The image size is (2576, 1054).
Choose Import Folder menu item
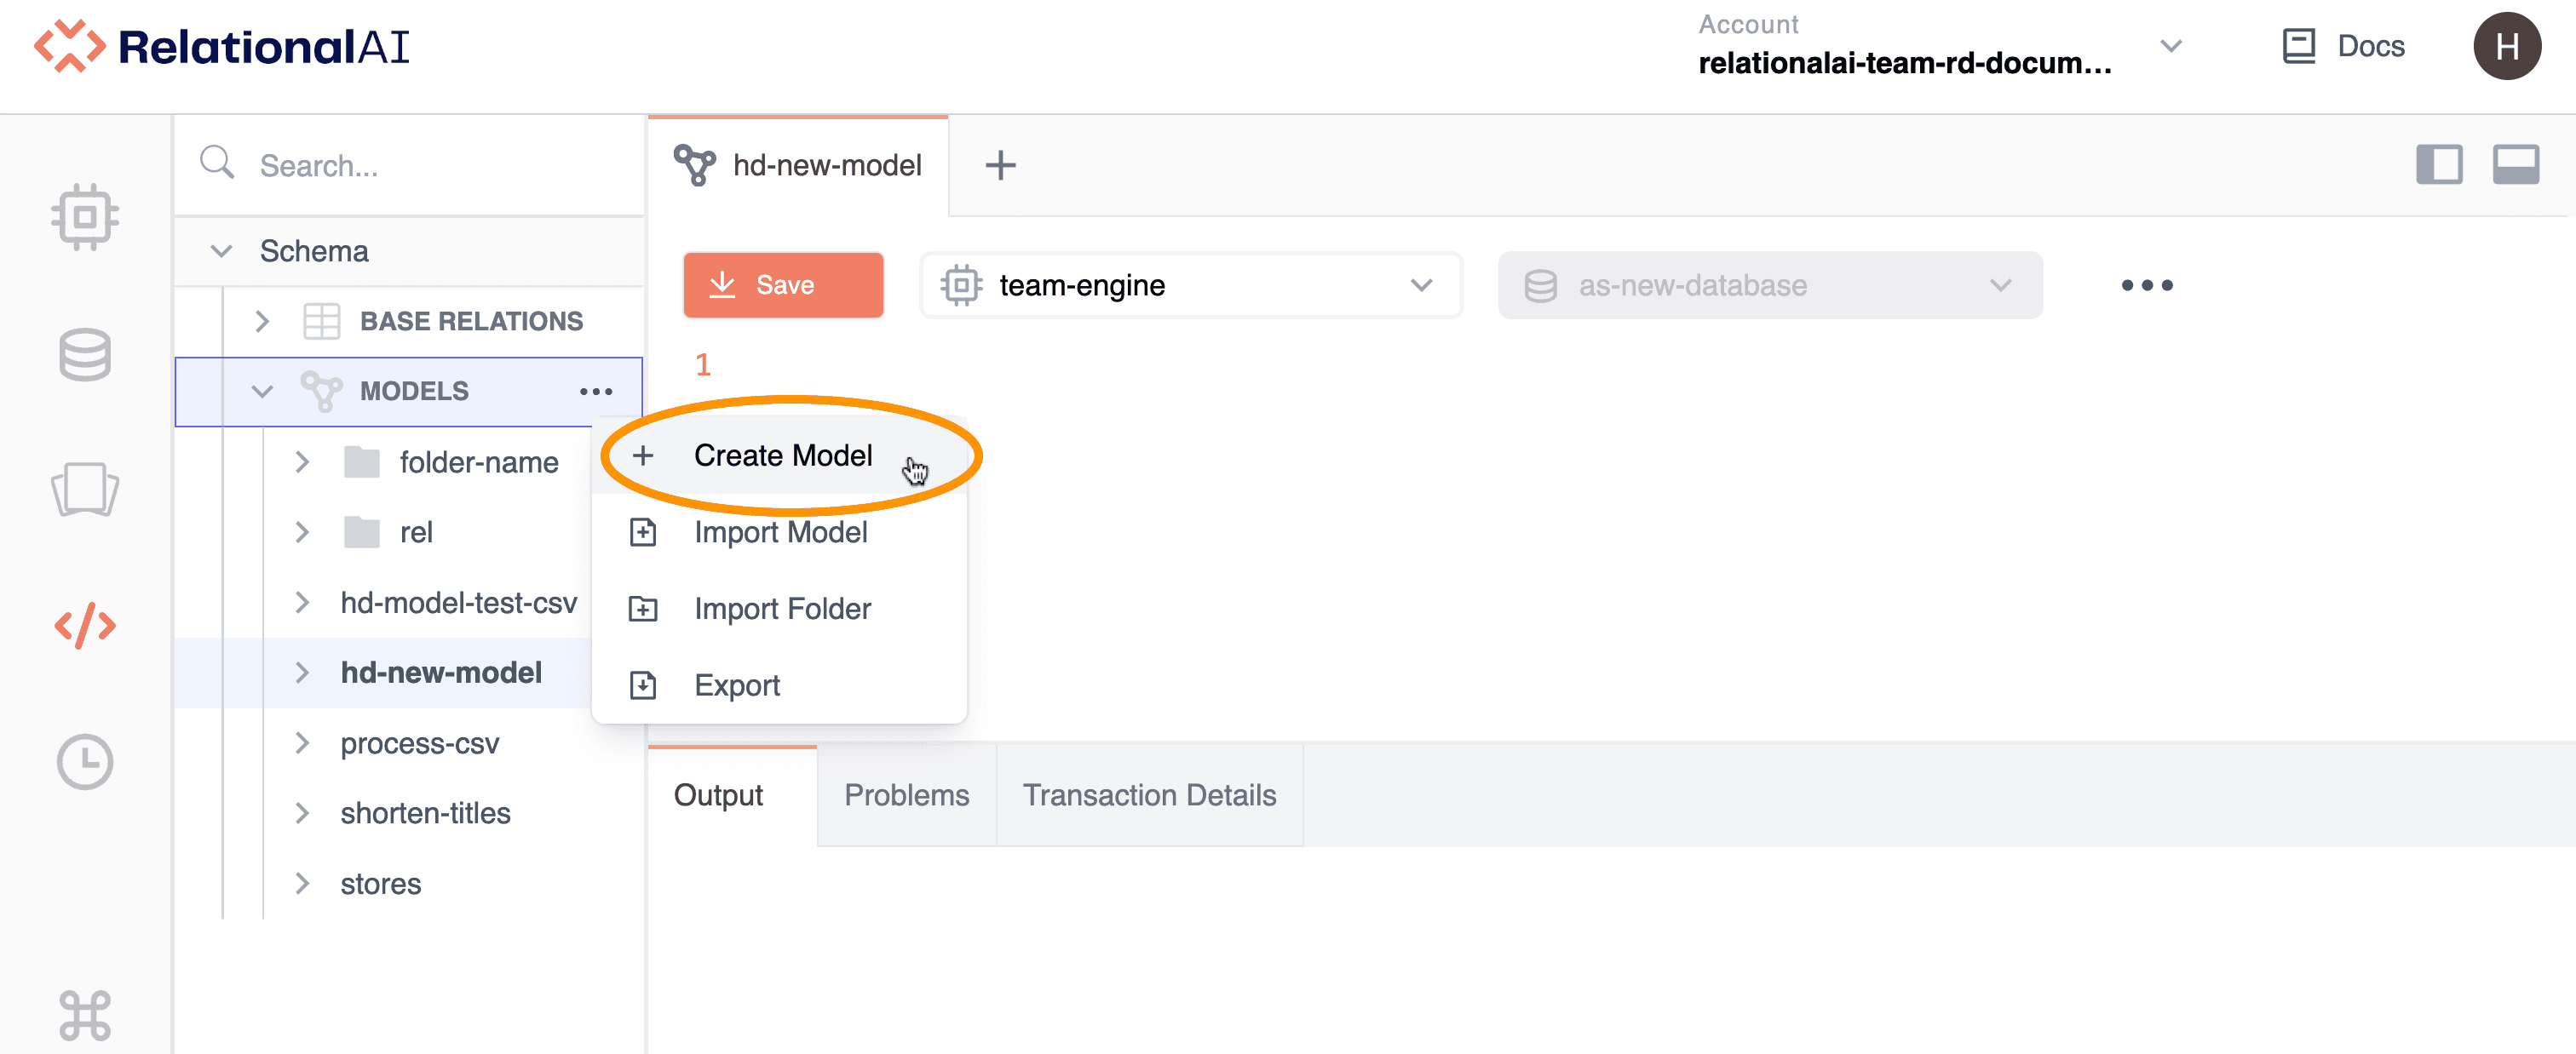tap(782, 609)
